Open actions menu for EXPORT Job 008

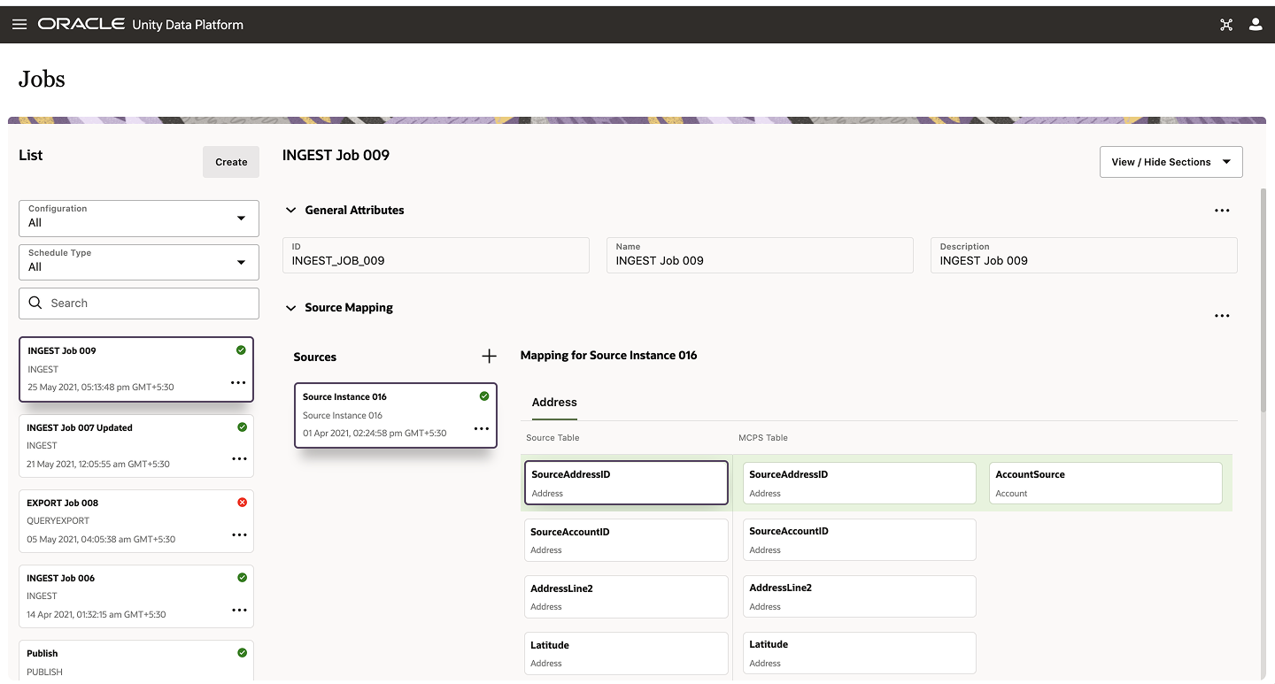[237, 534]
